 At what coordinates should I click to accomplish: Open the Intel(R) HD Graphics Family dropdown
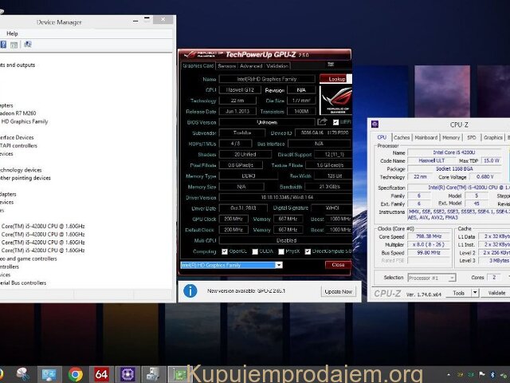point(278,265)
